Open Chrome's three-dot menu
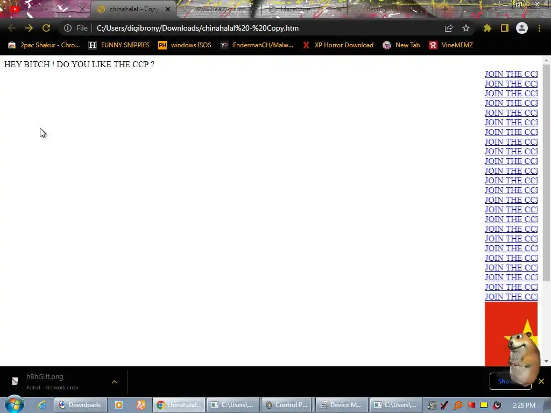Screen dimensions: 551x413 (539, 28)
